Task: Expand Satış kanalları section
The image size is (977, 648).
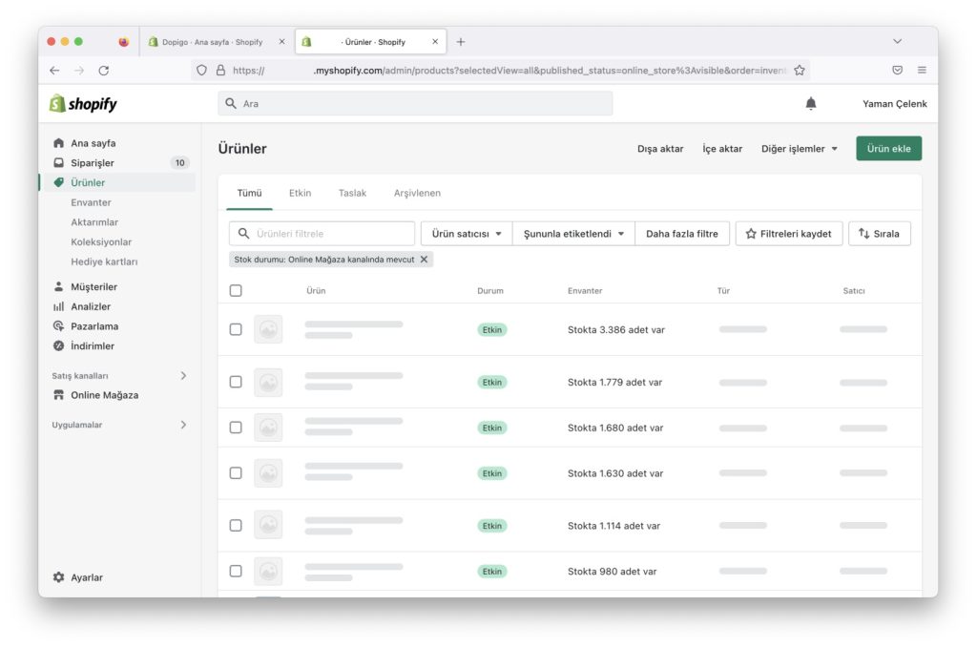Action: pyautogui.click(x=183, y=376)
